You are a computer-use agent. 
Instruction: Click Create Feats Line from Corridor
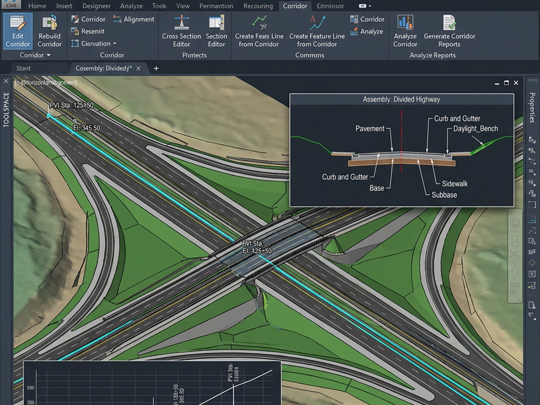click(259, 31)
